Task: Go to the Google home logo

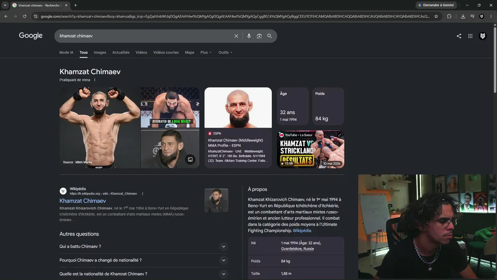Action: pos(31,36)
